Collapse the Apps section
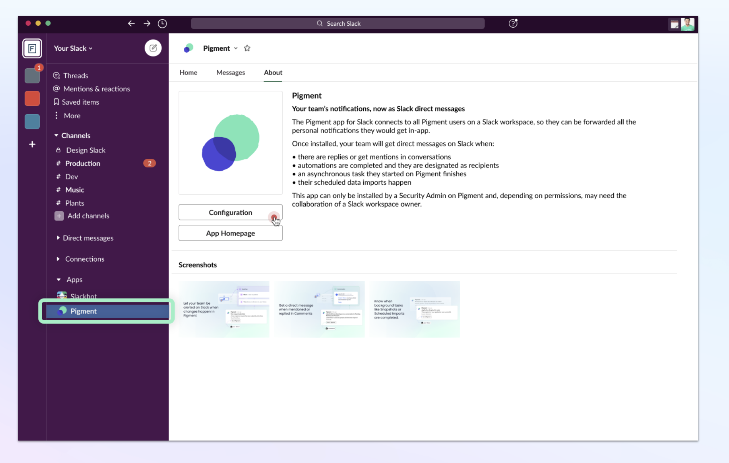 (58, 280)
